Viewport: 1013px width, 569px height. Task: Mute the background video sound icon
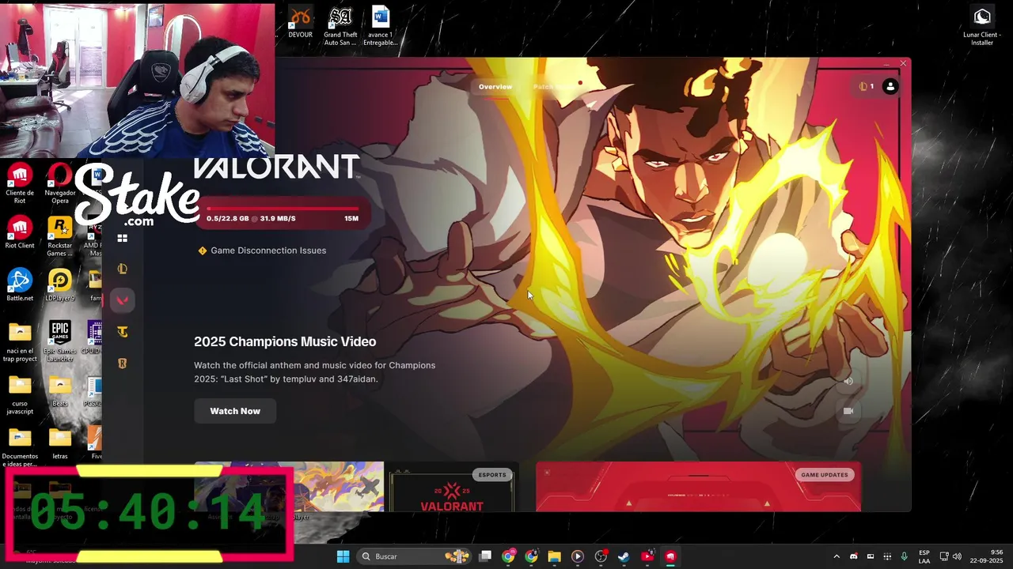point(848,381)
